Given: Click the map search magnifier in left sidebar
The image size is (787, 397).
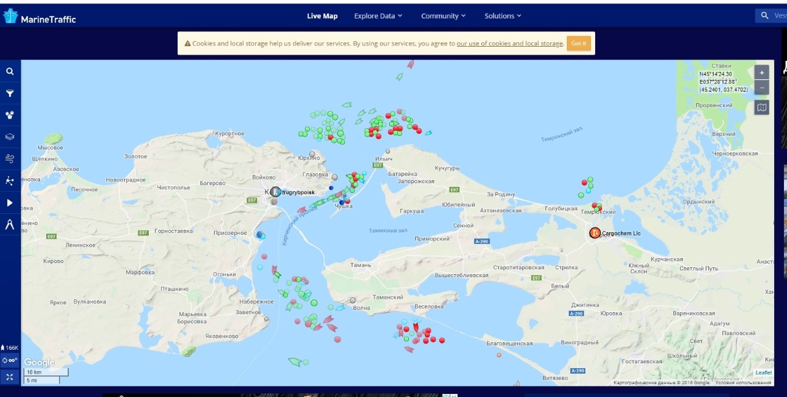Looking at the screenshot, I should click(10, 71).
